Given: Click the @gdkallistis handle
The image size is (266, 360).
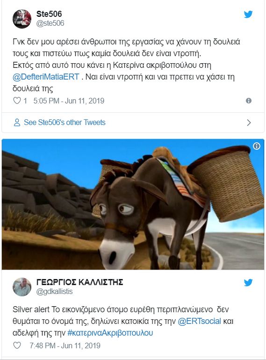Looking at the screenshot, I should click(x=54, y=291).
